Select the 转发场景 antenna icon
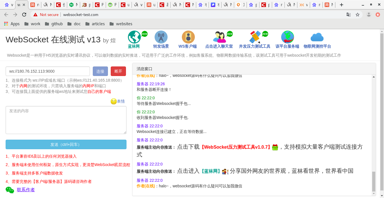 click(x=161, y=37)
